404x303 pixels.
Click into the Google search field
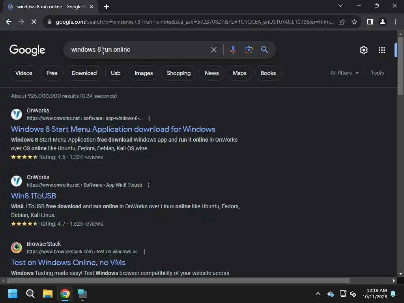139,50
